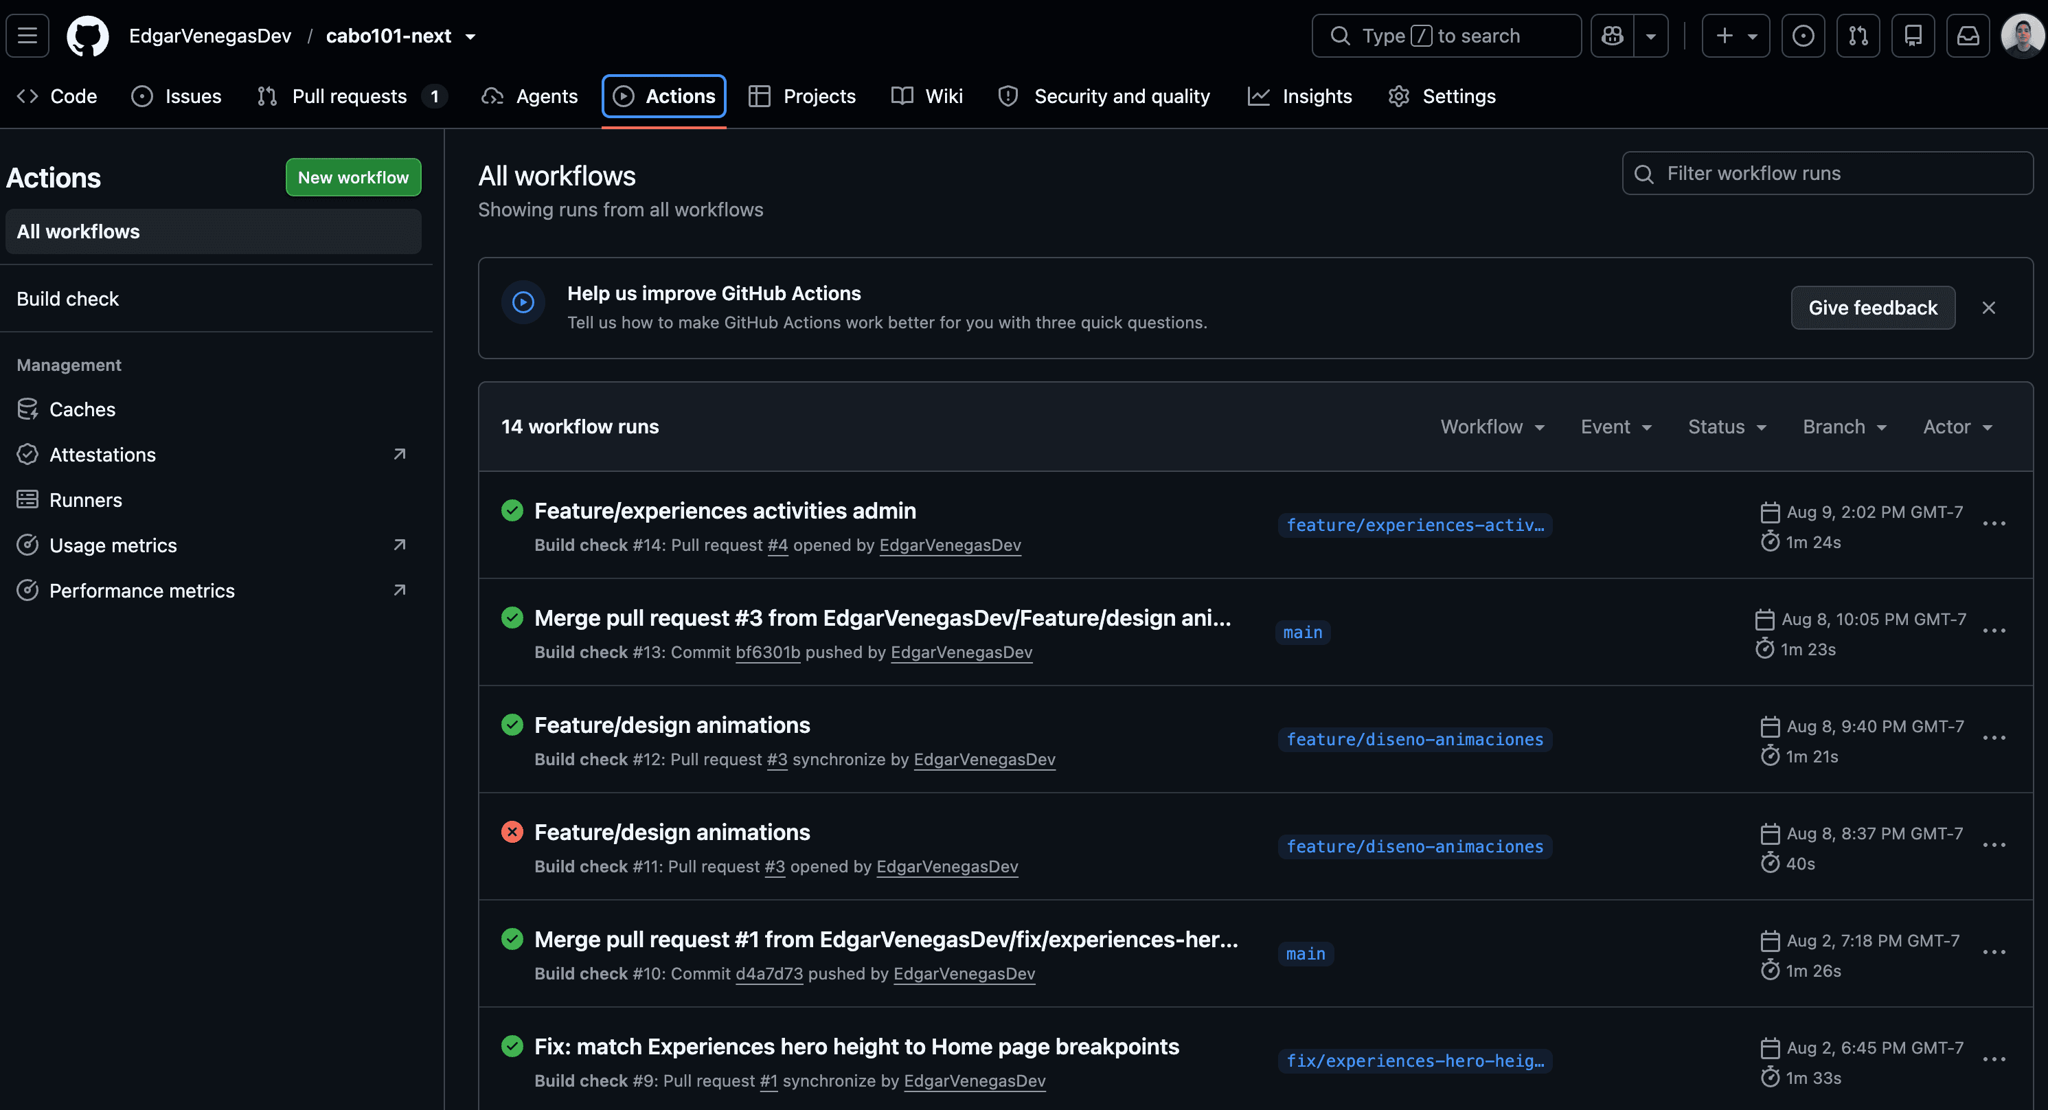Image resolution: width=2048 pixels, height=1110 pixels.
Task: Open your pull requests from header icon
Action: coord(1858,36)
